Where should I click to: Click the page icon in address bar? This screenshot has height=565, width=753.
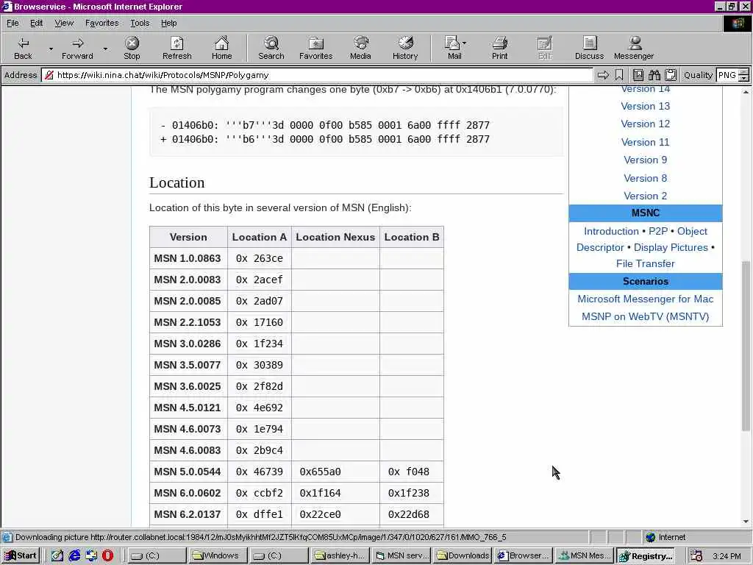pyautogui.click(x=49, y=75)
